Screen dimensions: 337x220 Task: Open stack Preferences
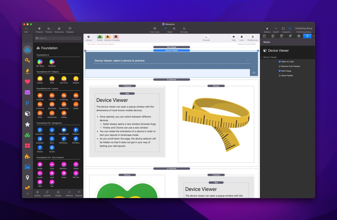tap(253, 37)
